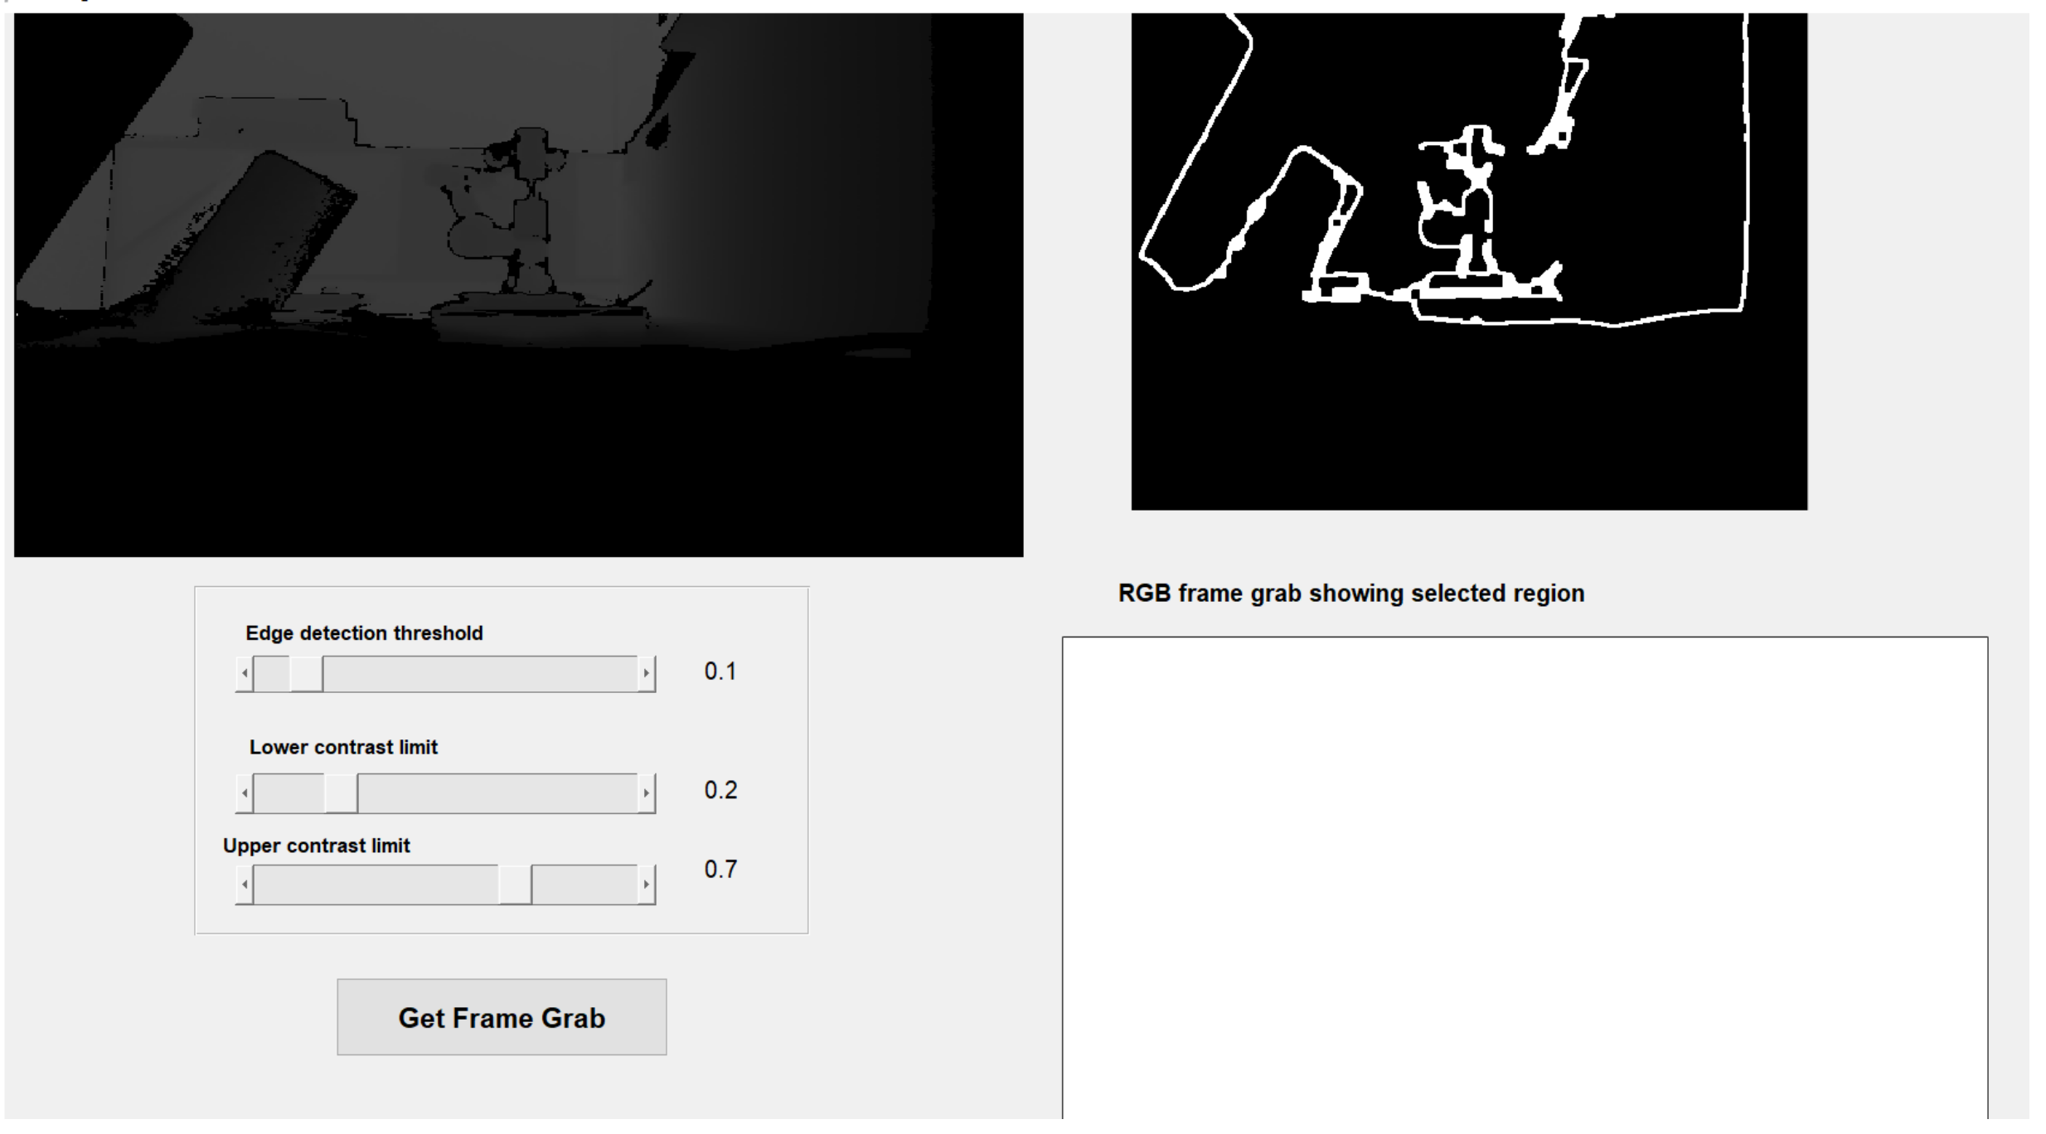Viewport: 2046px width, 1134px height.
Task: Click Lower contrast slider track right of thumb
Action: tap(497, 793)
